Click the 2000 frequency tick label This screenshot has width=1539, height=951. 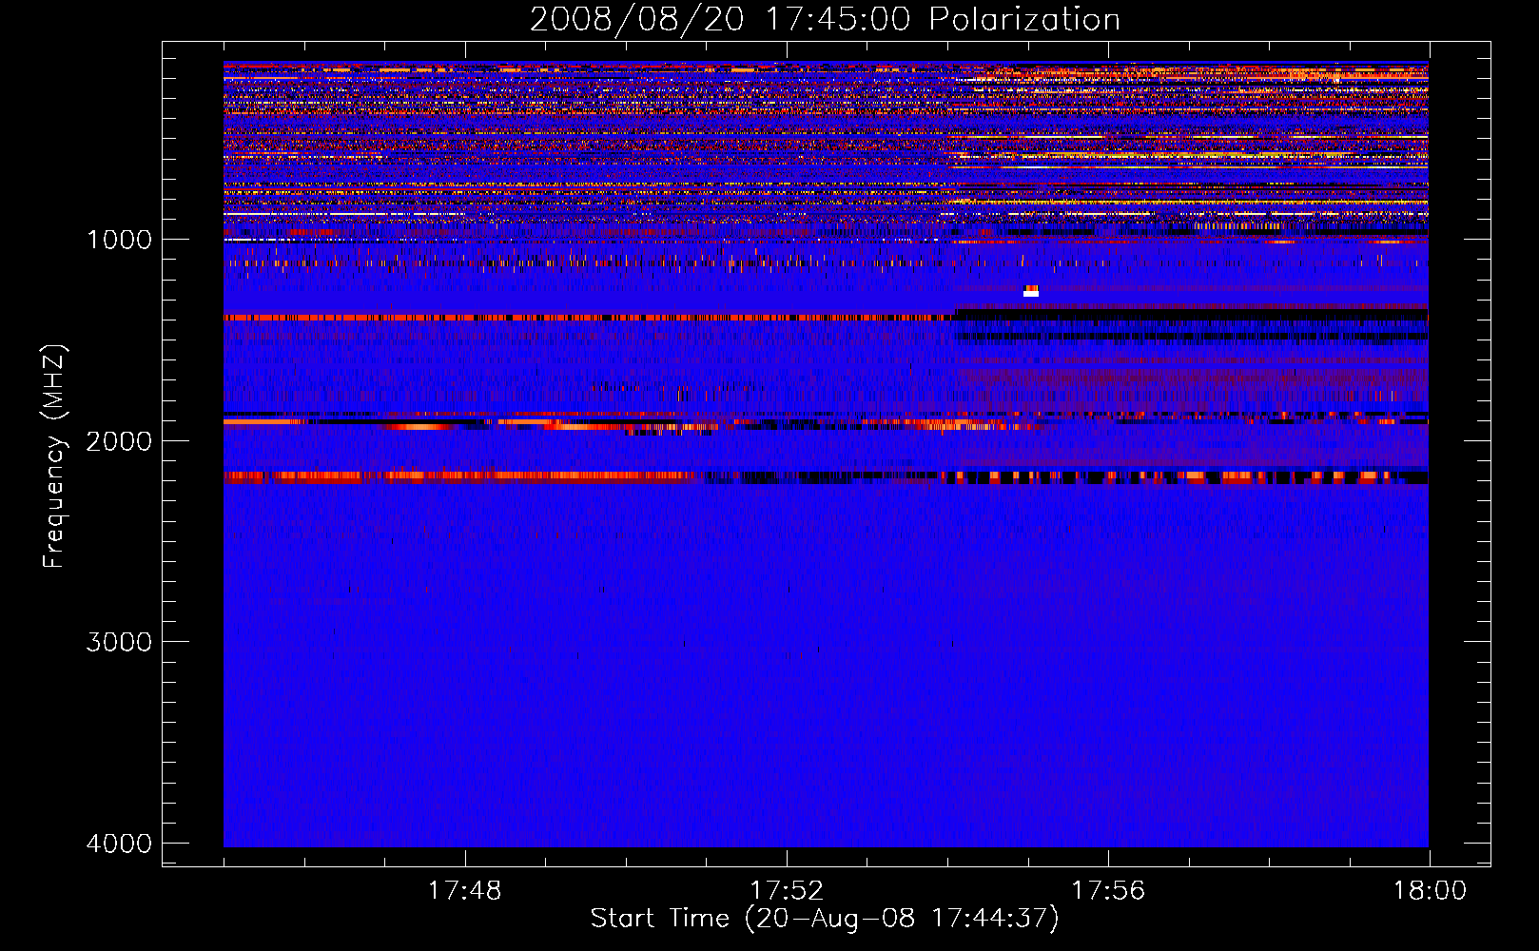119,440
